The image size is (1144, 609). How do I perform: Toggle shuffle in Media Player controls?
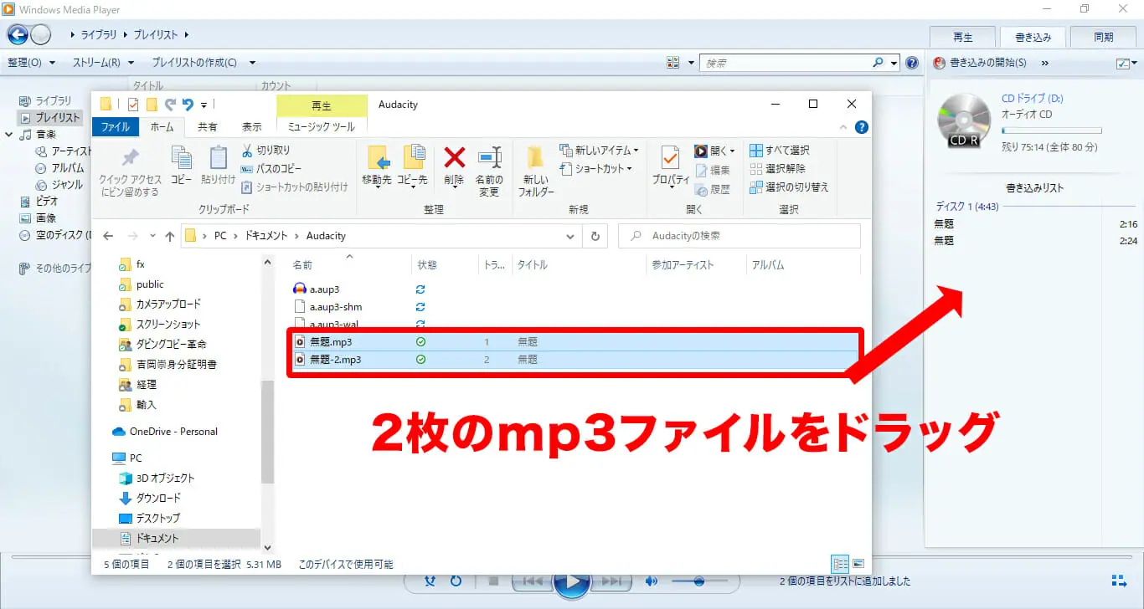[x=430, y=581]
